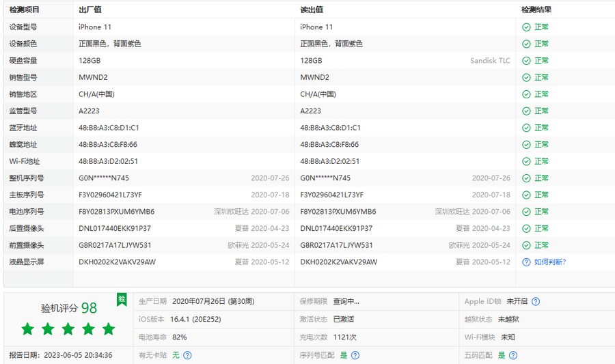Image resolution: width=615 pixels, height=364 pixels.
Task: Click the green check icon in 主板序列号 row
Action: coord(526,195)
